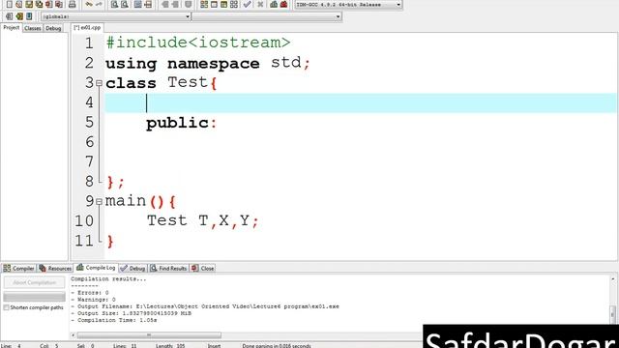Click the Save All toolbar icon
619x348 pixels.
point(39,4)
